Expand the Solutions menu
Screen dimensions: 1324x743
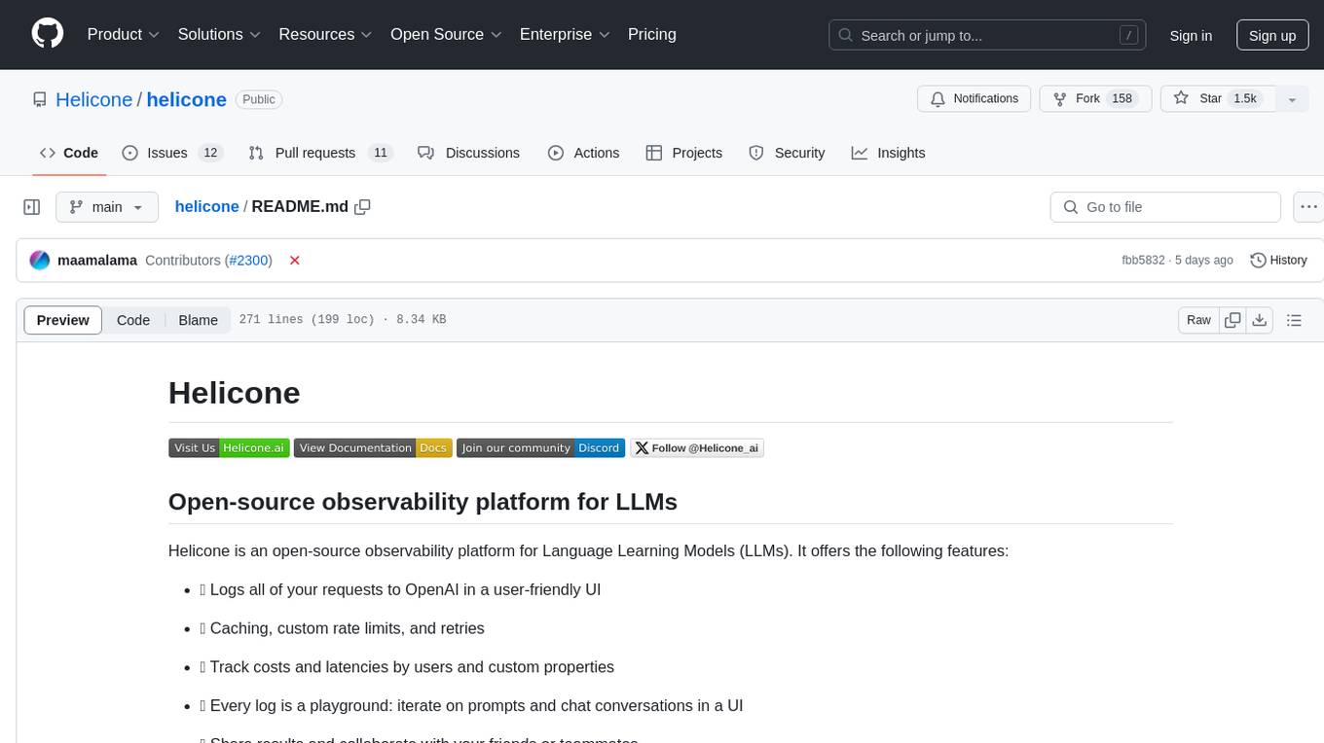[x=220, y=34]
